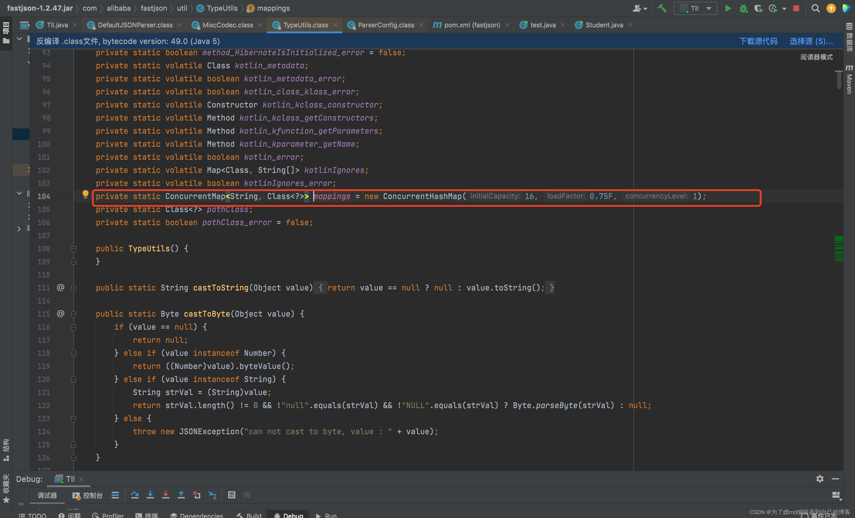The width and height of the screenshot is (855, 518).
Task: Collapse the else-if Number fold at line 118
Action: click(x=74, y=353)
